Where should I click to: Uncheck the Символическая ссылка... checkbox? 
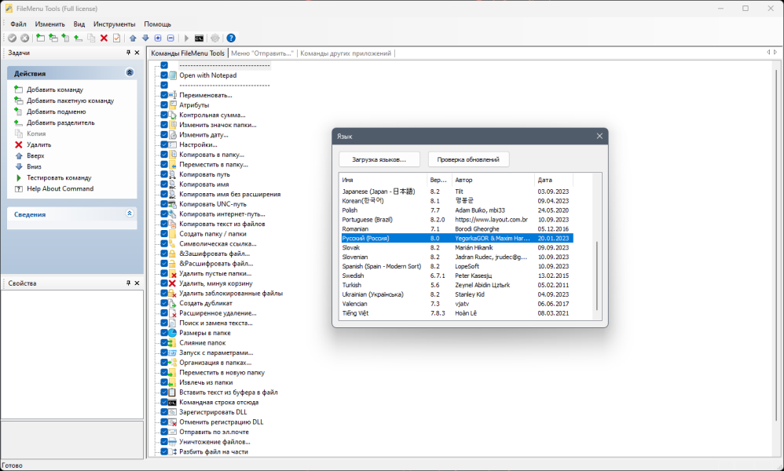[164, 243]
